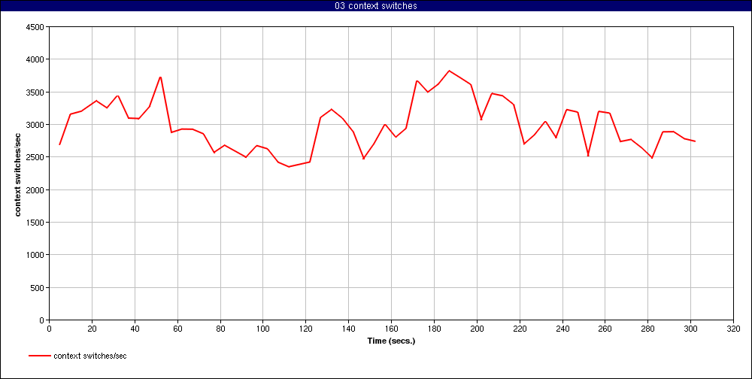Click the y-axis label 2500
This screenshot has height=379, width=752.
tap(36, 157)
